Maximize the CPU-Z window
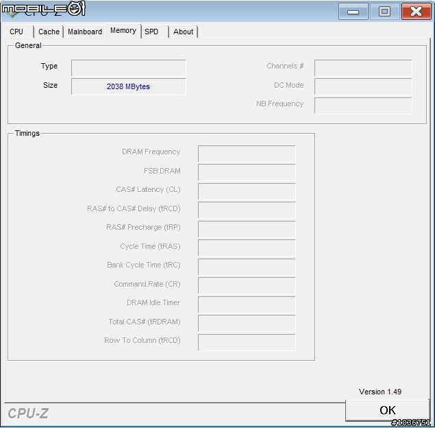 pyautogui.click(x=384, y=12)
